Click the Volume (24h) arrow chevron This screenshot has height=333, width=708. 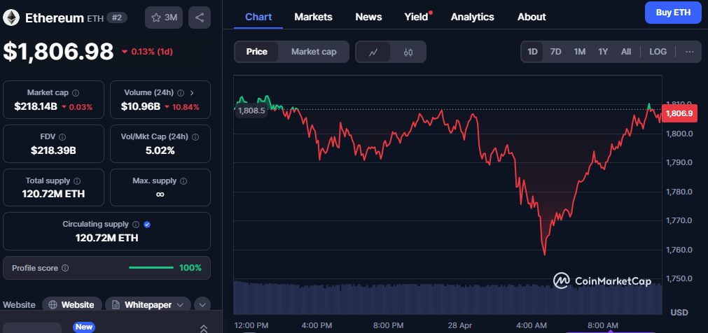[192, 93]
